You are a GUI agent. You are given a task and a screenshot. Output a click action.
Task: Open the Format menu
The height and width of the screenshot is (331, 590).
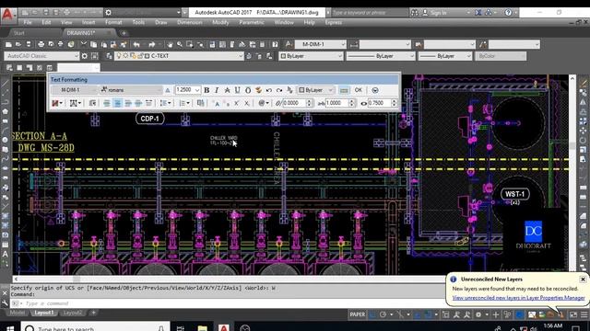(113, 22)
